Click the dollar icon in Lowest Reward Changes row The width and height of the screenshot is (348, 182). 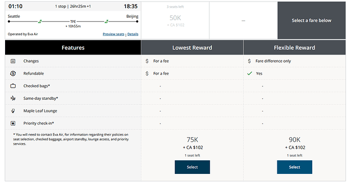pos(147,61)
